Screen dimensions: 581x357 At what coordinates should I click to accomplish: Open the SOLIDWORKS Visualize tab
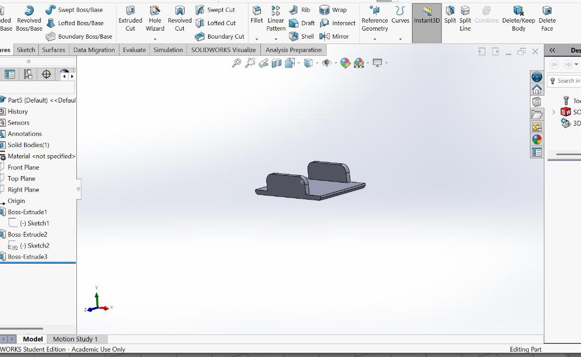click(x=223, y=50)
